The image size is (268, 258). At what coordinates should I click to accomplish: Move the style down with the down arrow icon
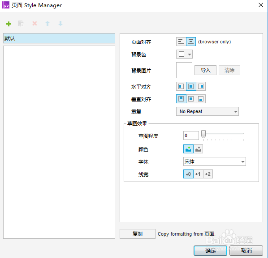pyautogui.click(x=61, y=24)
